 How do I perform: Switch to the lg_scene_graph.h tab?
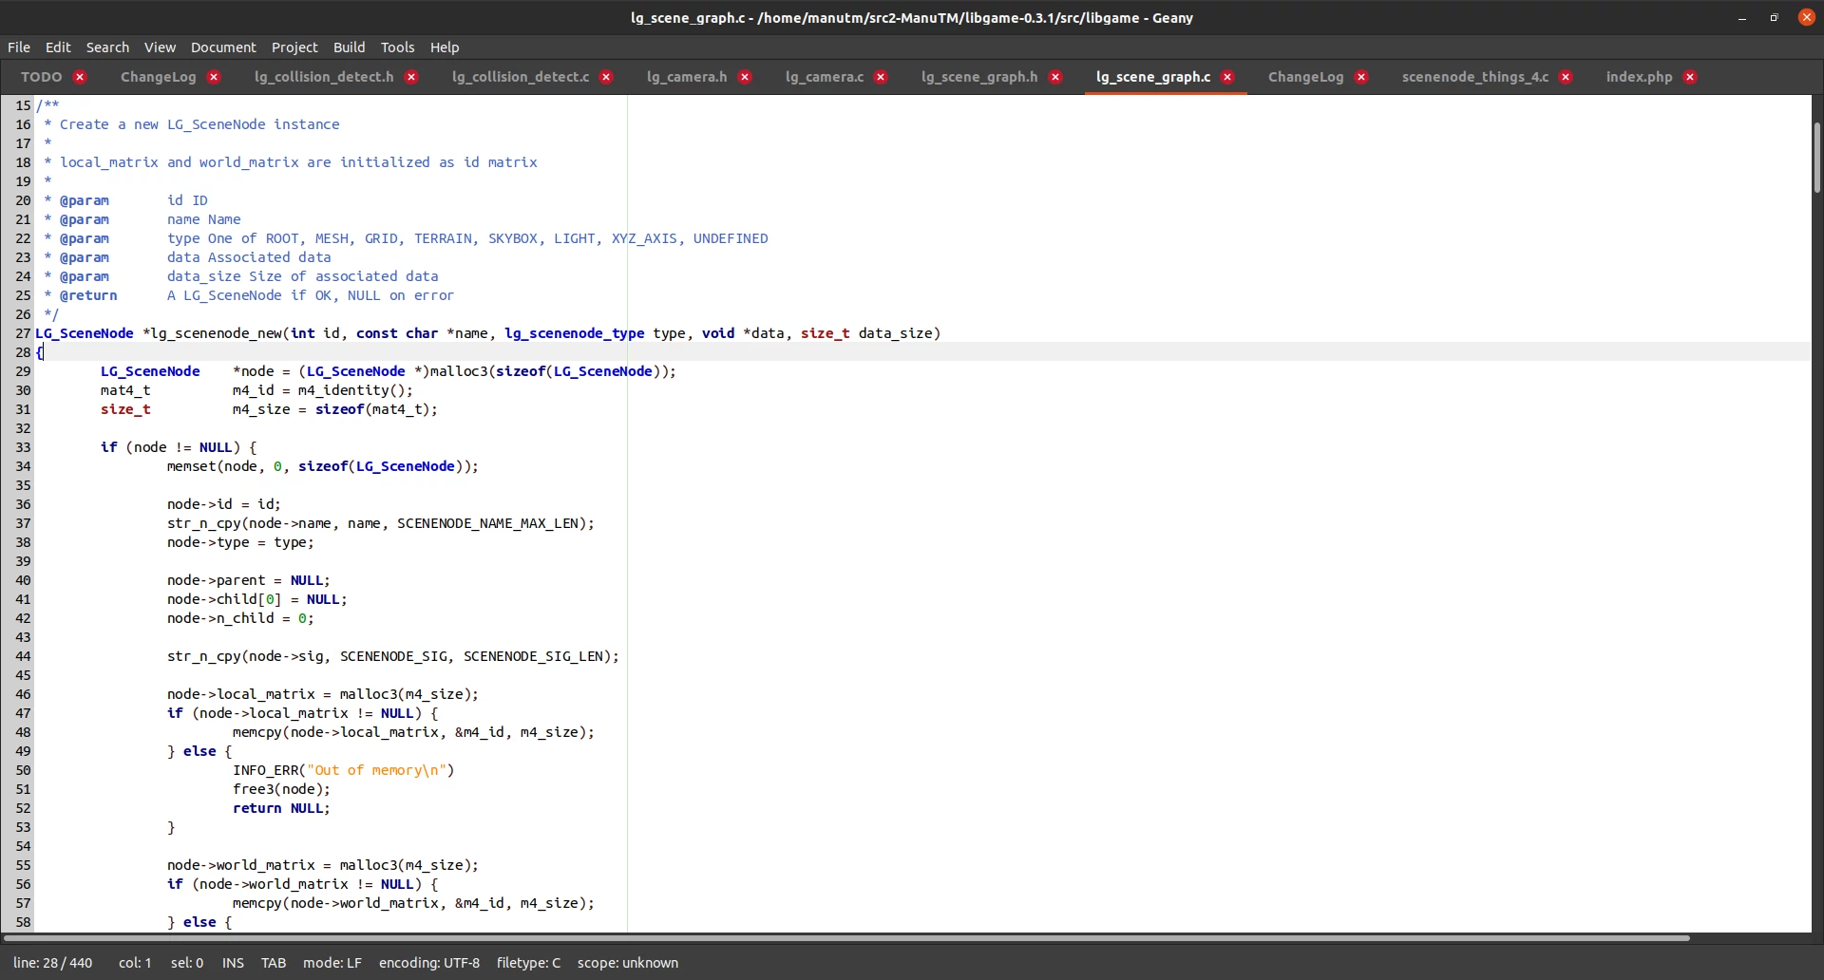[979, 77]
